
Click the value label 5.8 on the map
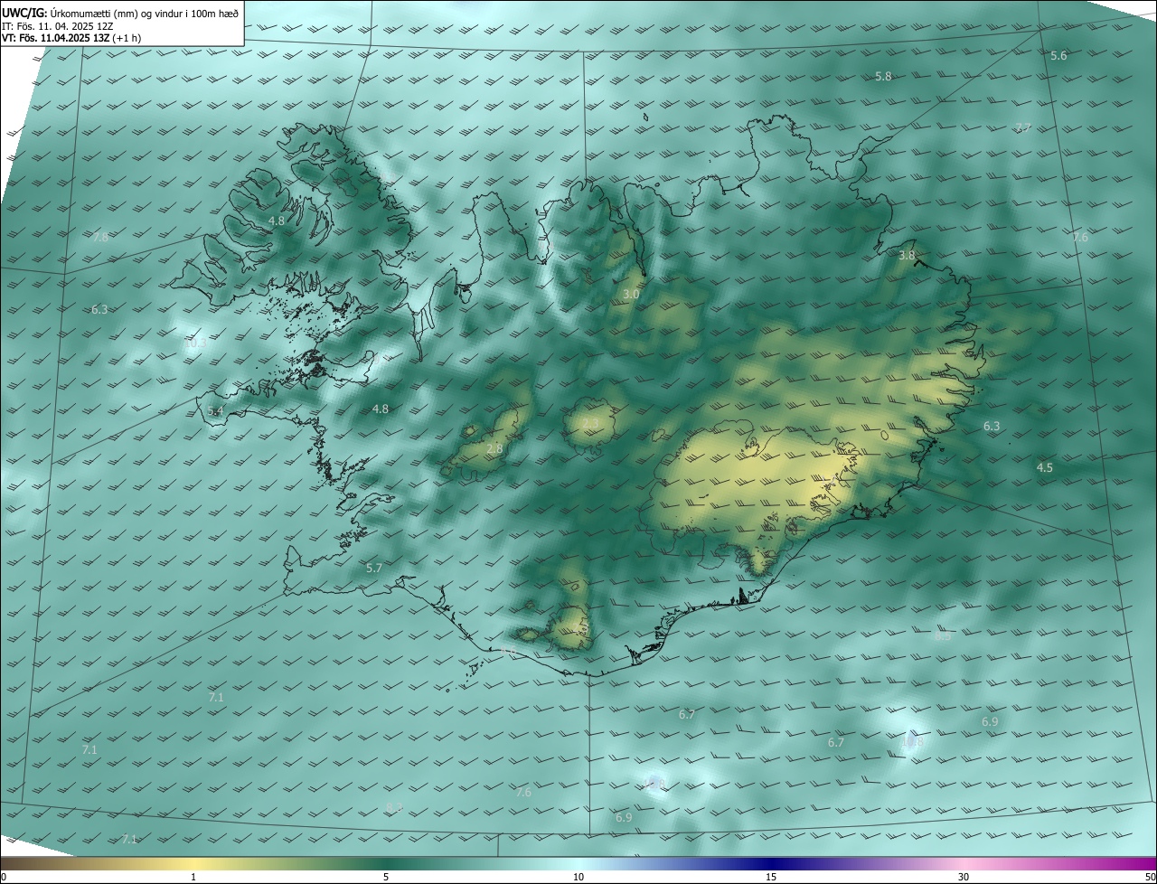tap(883, 77)
